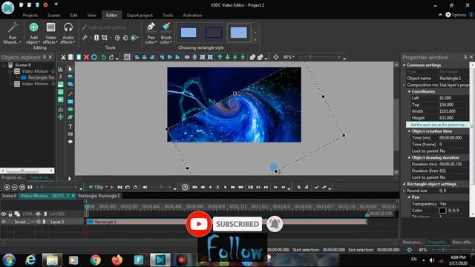The height and width of the screenshot is (267, 475).
Task: Adjust the preview volume slider
Action: tap(161, 188)
